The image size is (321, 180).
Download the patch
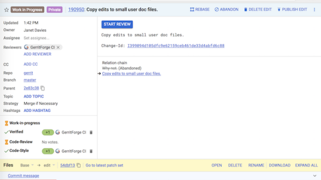pos(280,165)
